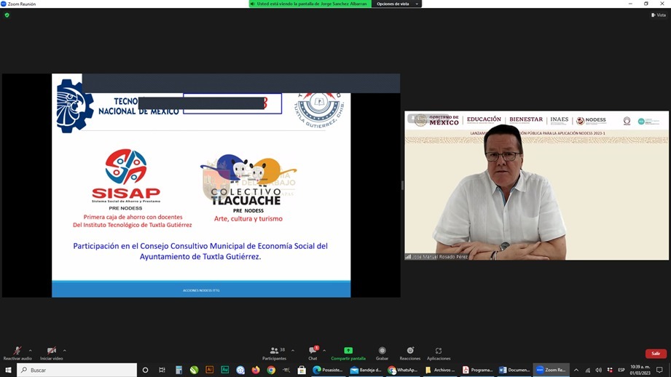Screen dimensions: 671x377
Task: Switch to Archivos File Explorer window
Action: (x=440, y=370)
